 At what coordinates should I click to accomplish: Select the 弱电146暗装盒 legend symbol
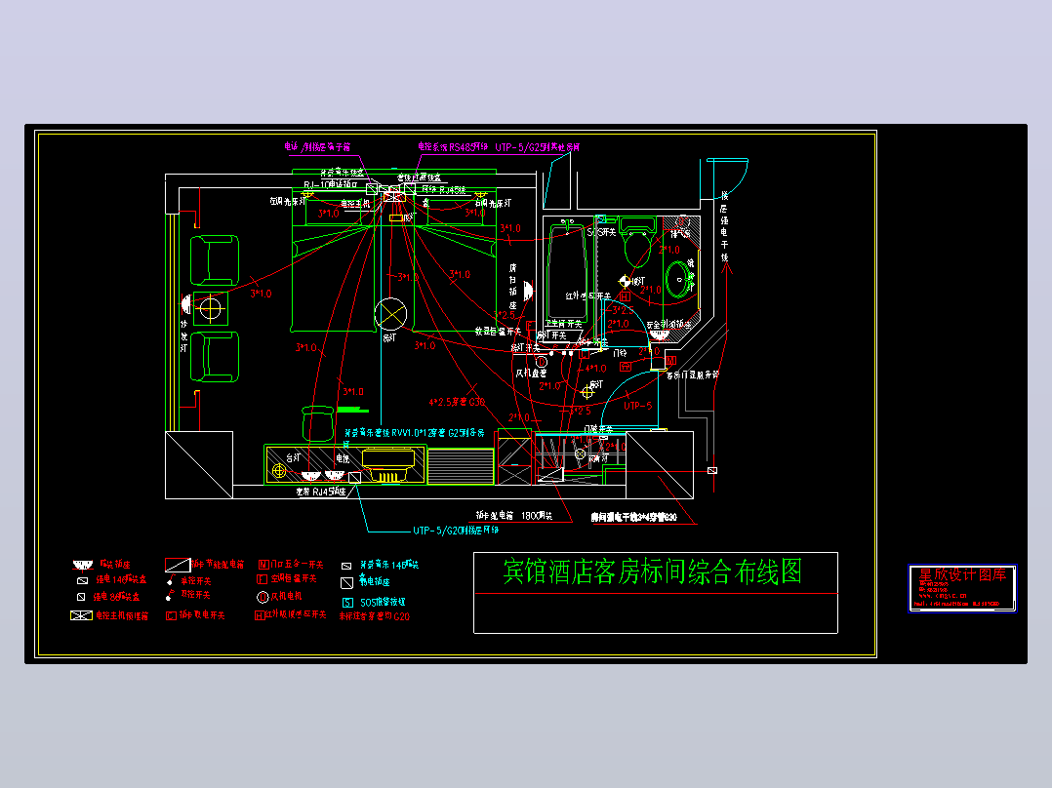click(83, 581)
